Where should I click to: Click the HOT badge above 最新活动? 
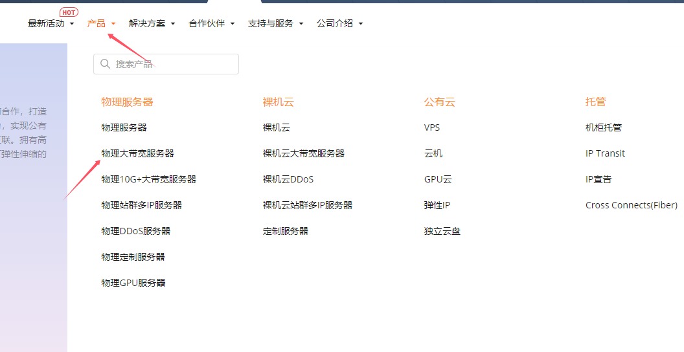69,12
